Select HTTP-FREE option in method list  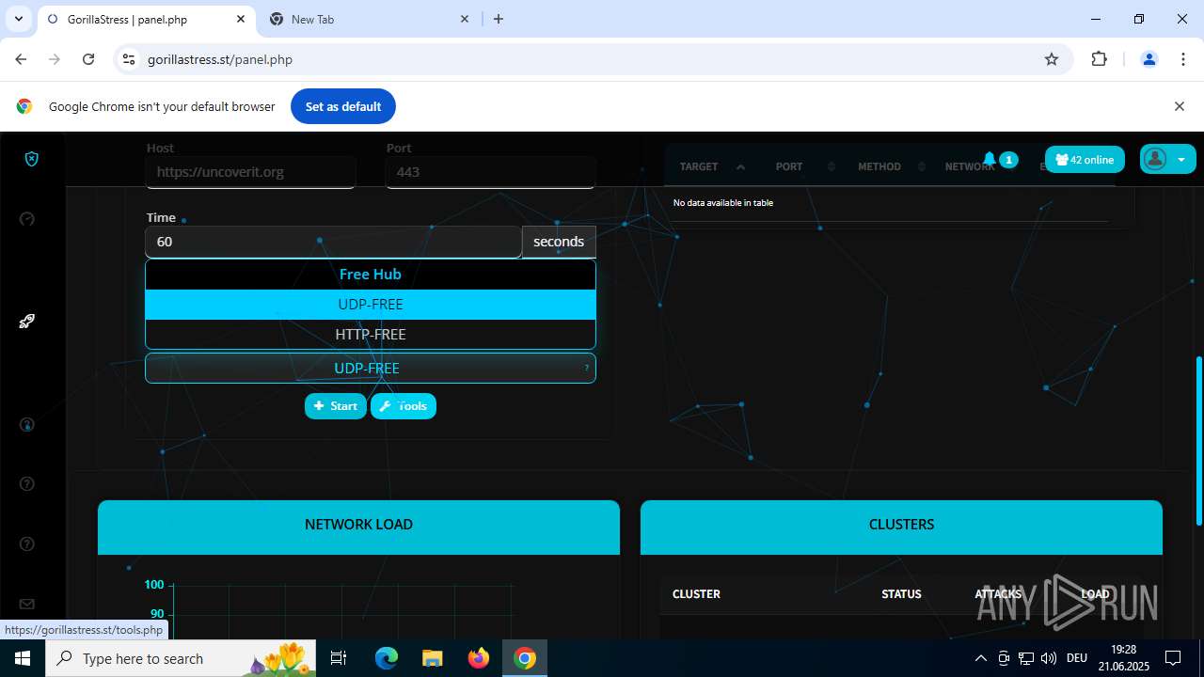click(x=371, y=334)
